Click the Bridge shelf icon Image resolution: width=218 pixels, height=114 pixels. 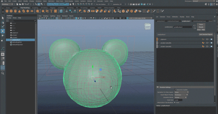click(x=119, y=11)
